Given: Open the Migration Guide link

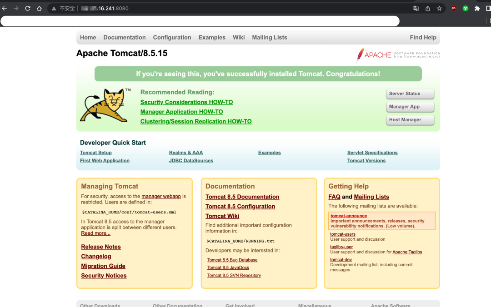Looking at the screenshot, I should (x=103, y=266).
